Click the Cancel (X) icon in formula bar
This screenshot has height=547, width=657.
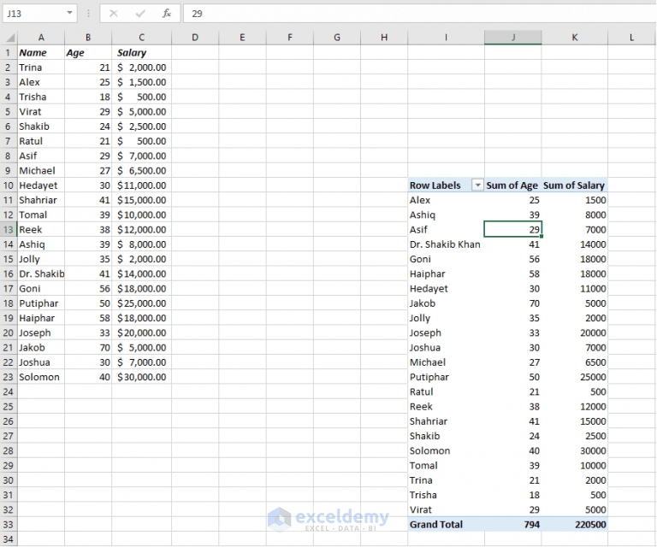click(x=113, y=14)
